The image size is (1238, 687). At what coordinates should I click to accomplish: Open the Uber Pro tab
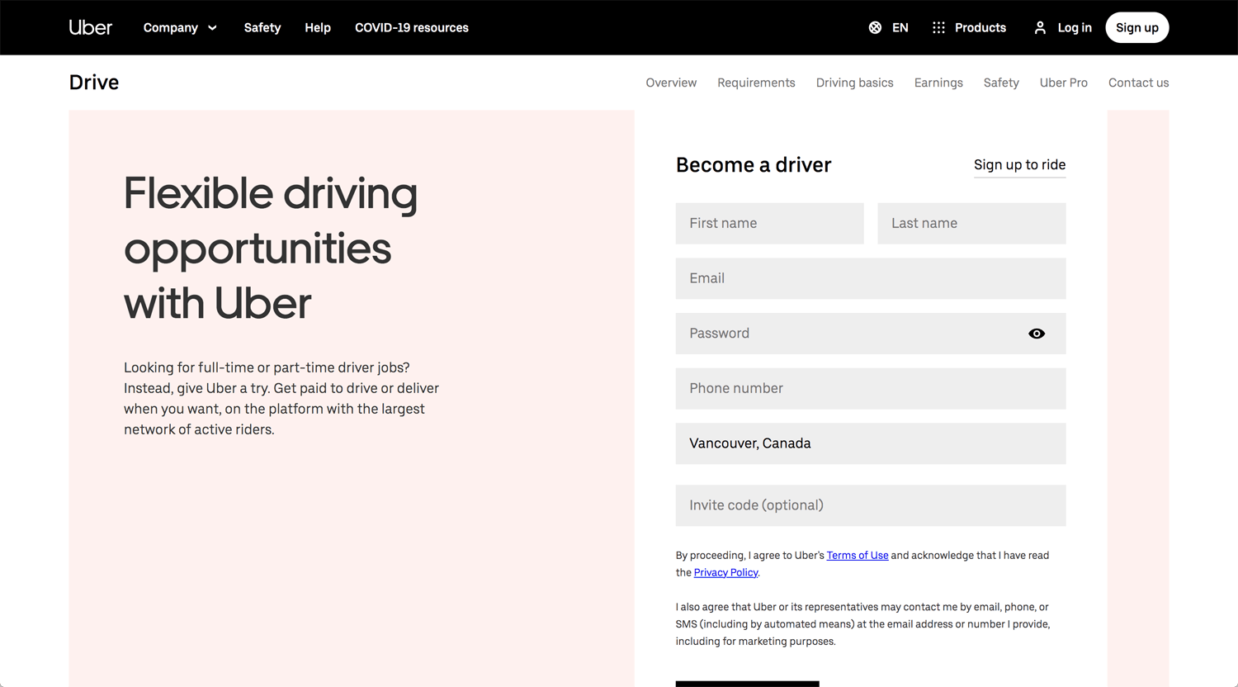tap(1064, 83)
